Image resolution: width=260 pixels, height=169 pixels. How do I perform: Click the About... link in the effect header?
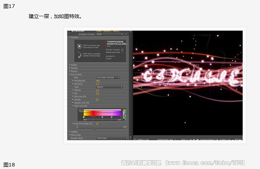(116, 31)
